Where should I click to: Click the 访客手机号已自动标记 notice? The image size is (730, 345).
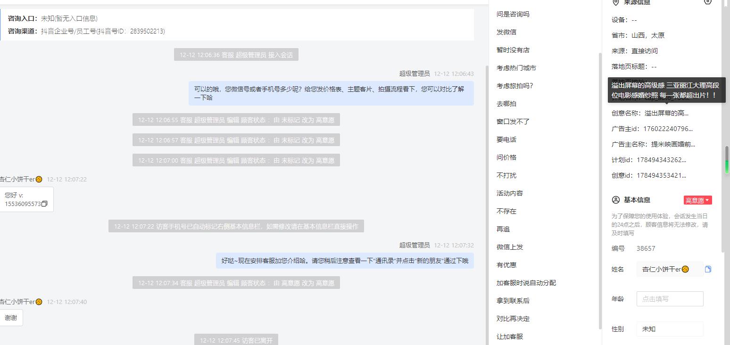click(236, 226)
